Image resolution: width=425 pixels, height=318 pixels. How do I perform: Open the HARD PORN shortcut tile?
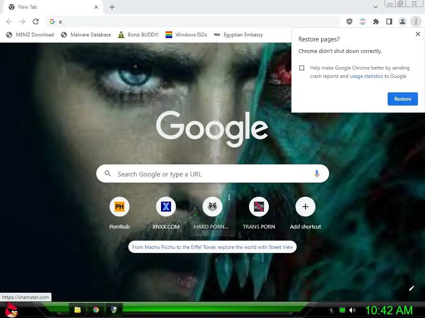click(212, 213)
